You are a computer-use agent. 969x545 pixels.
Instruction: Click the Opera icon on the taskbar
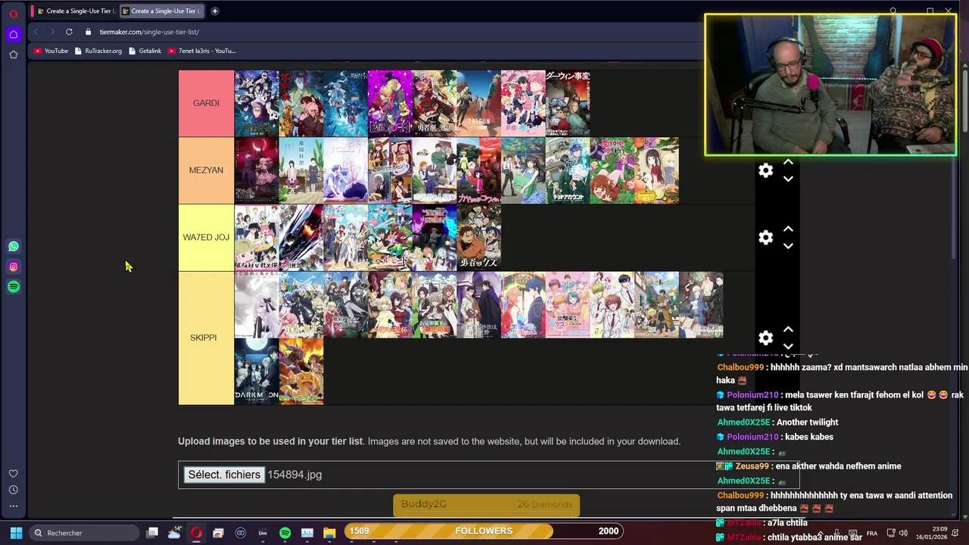197,532
